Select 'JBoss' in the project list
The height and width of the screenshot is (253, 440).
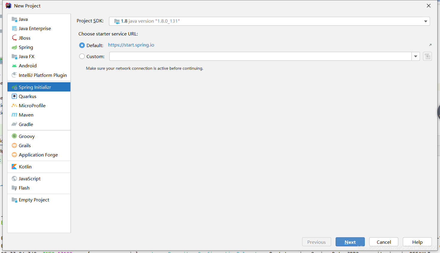pyautogui.click(x=24, y=38)
